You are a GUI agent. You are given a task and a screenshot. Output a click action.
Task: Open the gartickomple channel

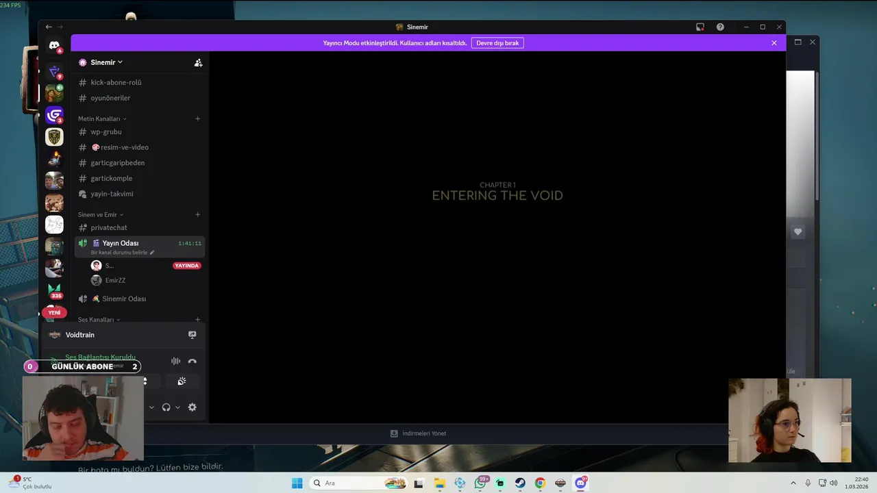click(x=139, y=178)
